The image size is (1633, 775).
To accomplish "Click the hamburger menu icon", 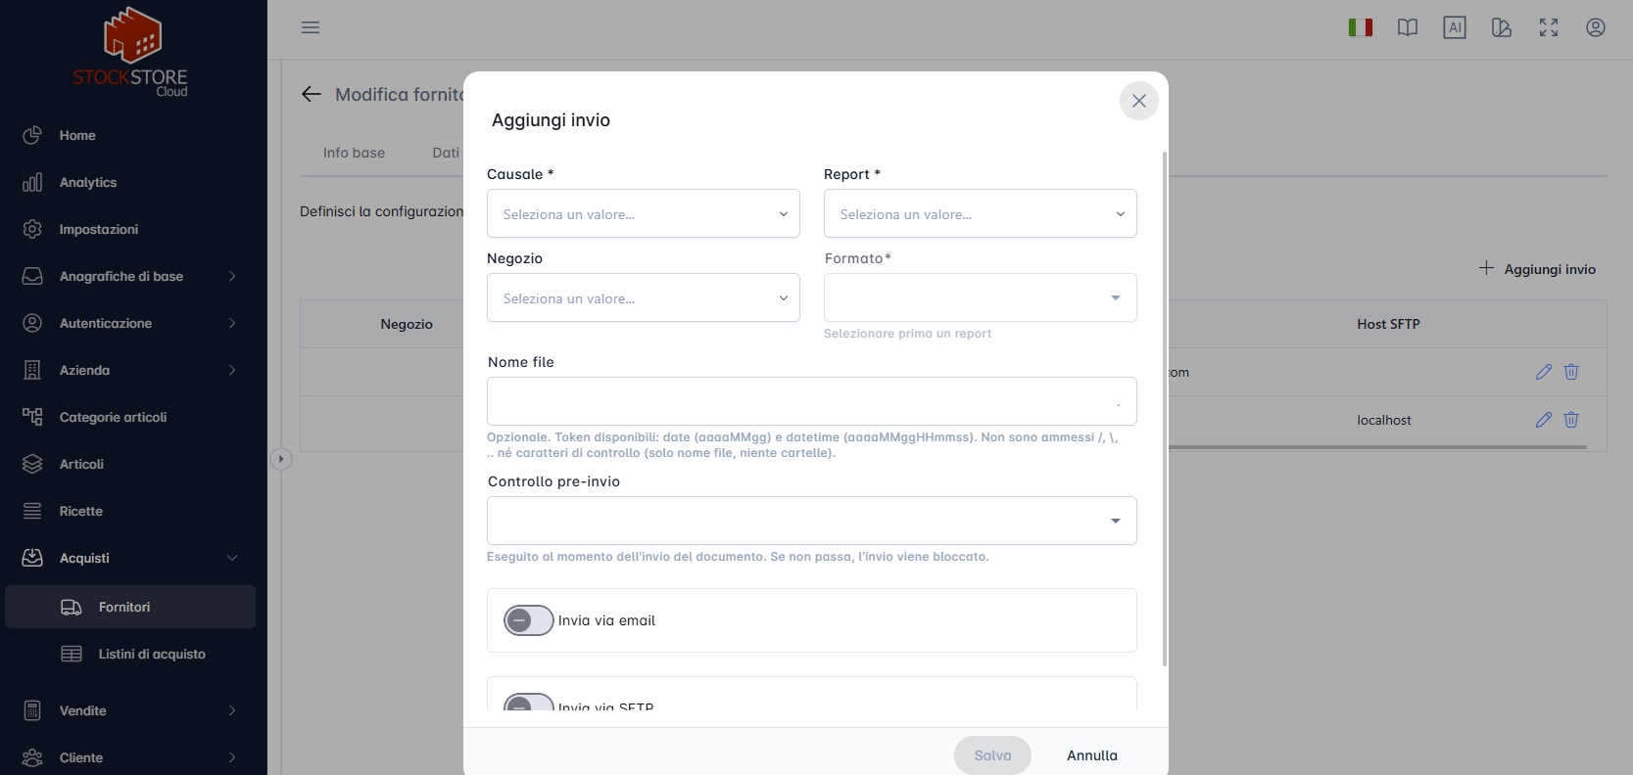I will [x=311, y=27].
